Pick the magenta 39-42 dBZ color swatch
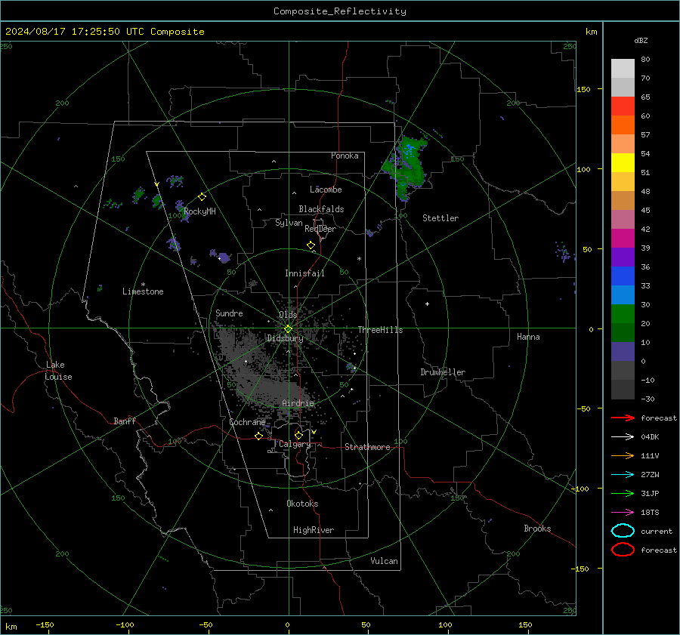The width and height of the screenshot is (680, 635). [623, 239]
